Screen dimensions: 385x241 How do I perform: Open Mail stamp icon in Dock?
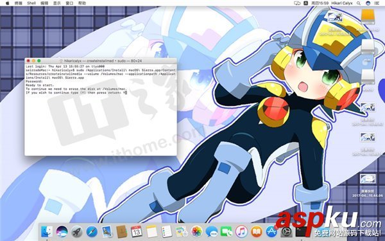point(107,231)
